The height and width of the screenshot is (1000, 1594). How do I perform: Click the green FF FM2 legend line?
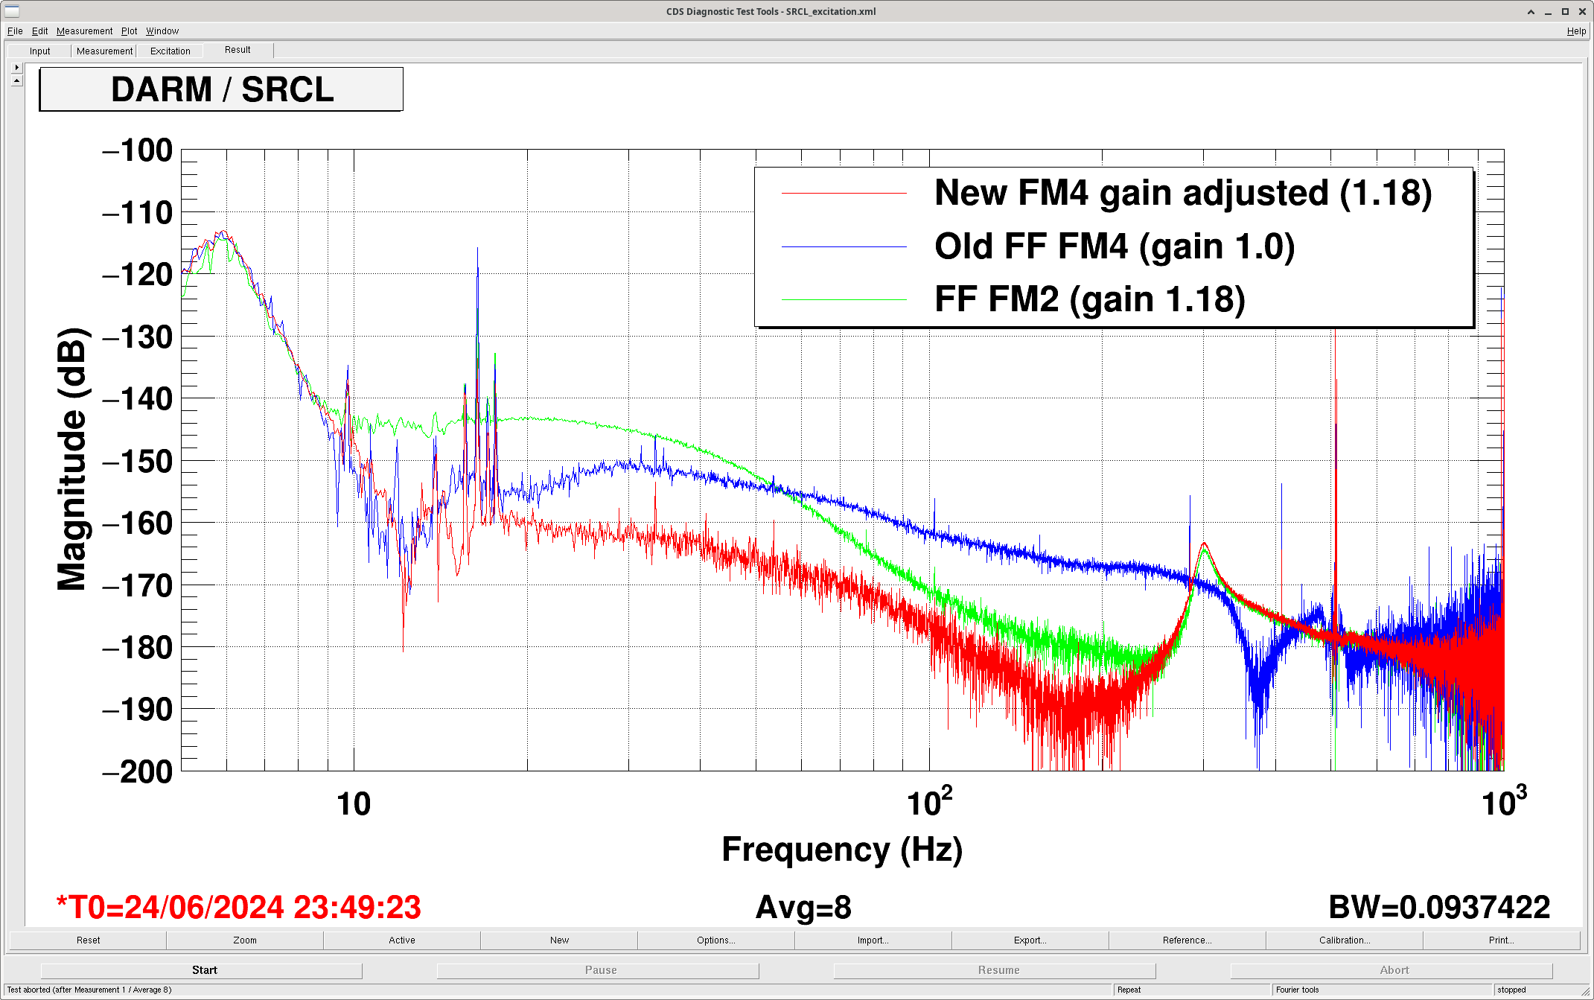(844, 299)
